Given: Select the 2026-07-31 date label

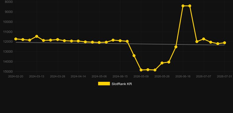Looking at the screenshot, I should pos(224,77).
